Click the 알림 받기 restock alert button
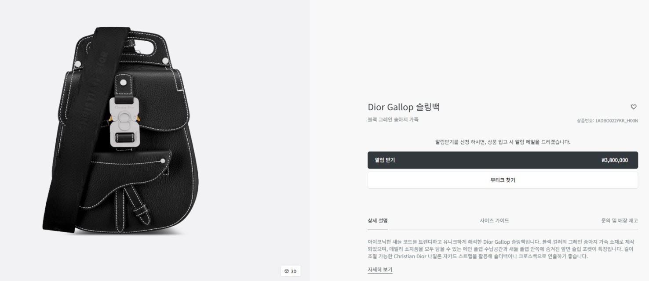 pos(503,160)
